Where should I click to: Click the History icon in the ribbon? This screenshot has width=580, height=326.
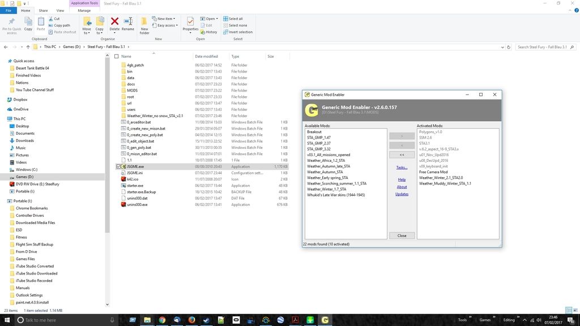203,32
